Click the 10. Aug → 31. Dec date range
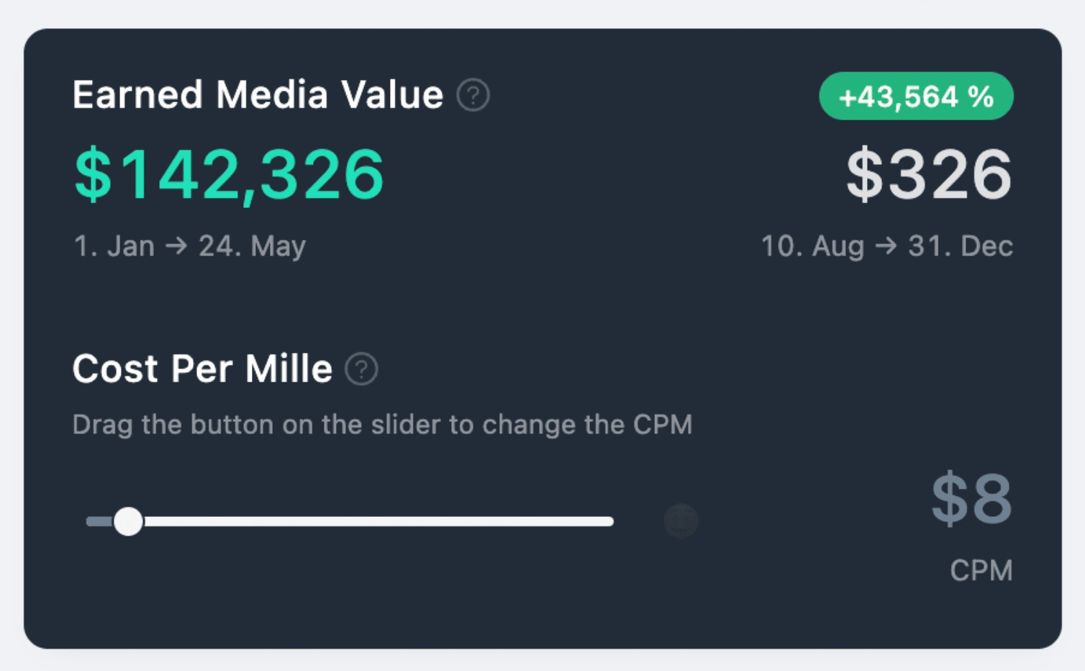This screenshot has height=671, width=1085. point(887,246)
